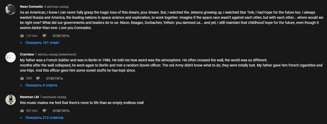Like the Newman LM comment
This screenshot has width=327, height=124.
(22, 111)
